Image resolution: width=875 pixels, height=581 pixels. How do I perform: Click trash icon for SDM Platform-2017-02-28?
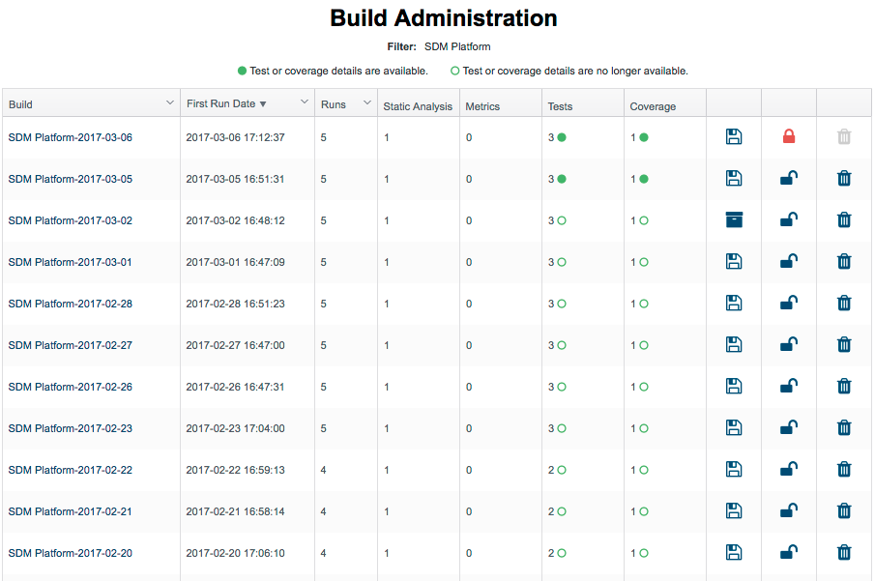844,303
